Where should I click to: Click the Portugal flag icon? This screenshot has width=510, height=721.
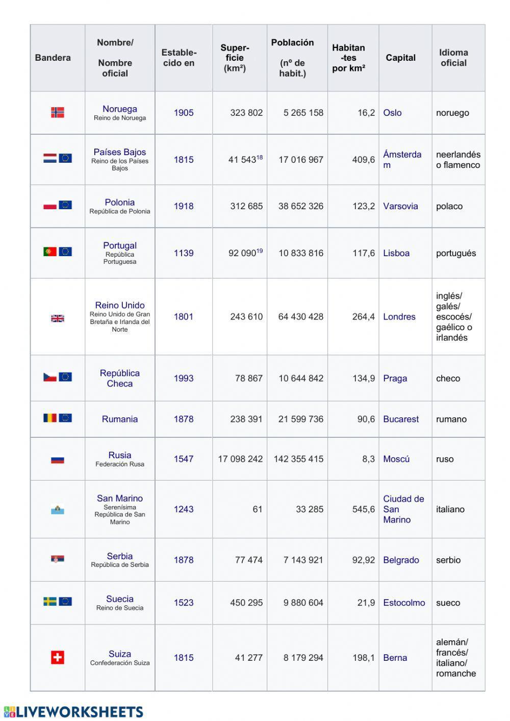50,252
